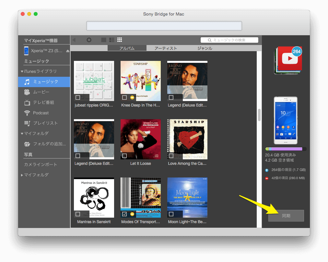Click the movie camera icon for ムービー
The width and height of the screenshot is (328, 262).
click(27, 92)
